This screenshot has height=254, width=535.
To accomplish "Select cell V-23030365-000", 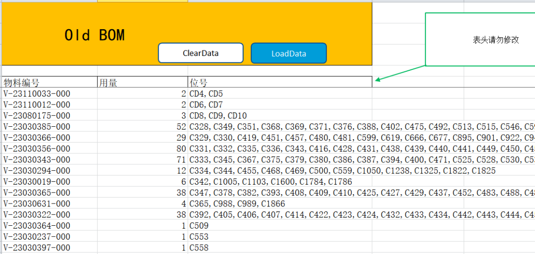I will tap(50, 193).
